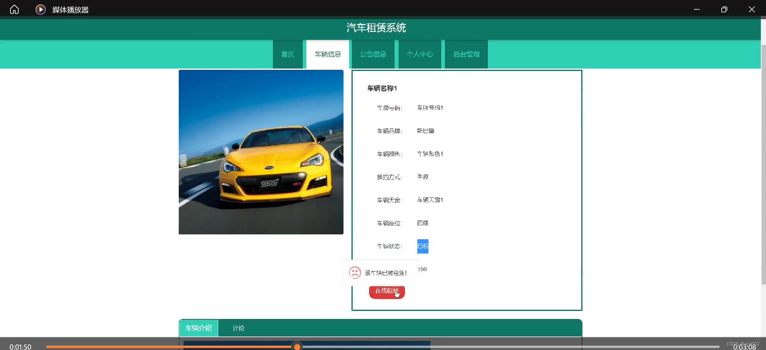Minimize the media player window
Viewport: 766px width, 350px height.
tap(697, 10)
